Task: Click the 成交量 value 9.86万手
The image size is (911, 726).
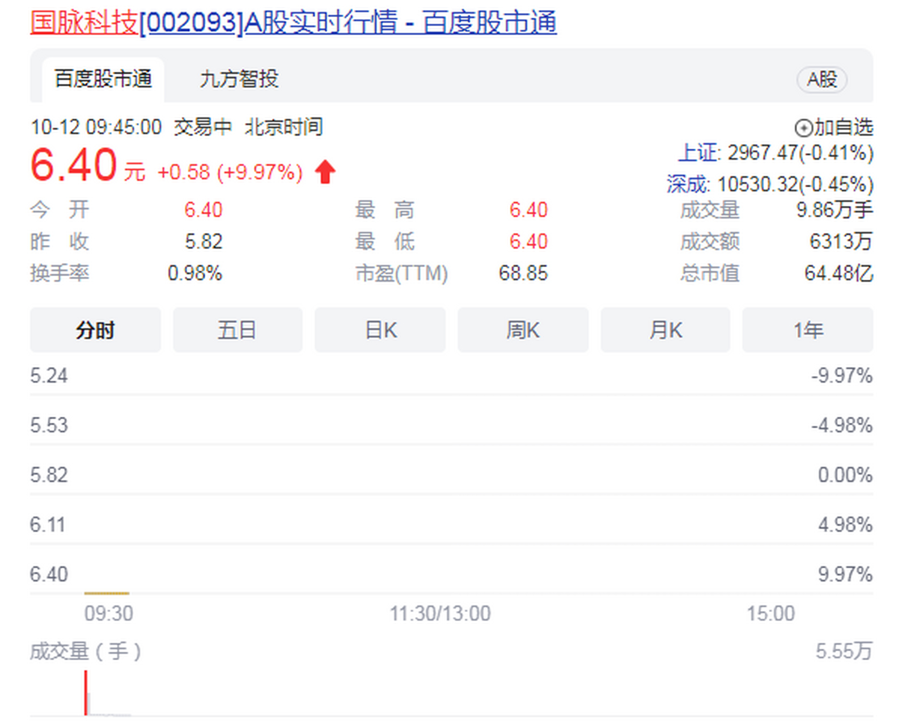Action: point(834,210)
